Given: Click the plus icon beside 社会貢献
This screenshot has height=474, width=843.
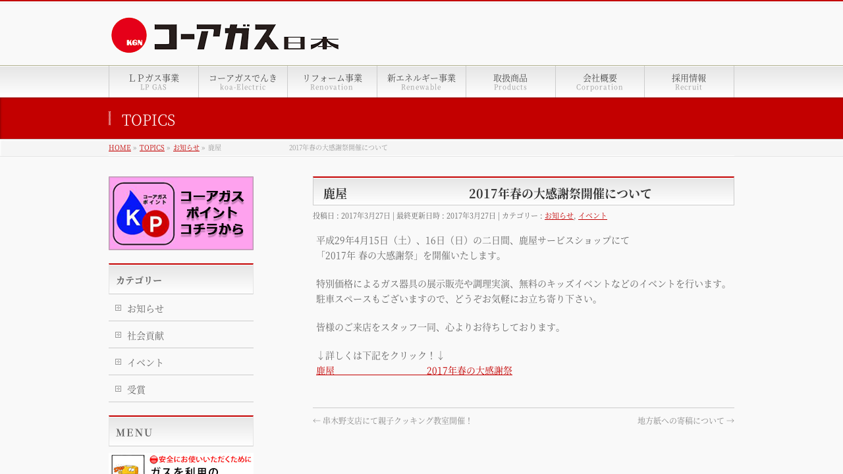Looking at the screenshot, I should pyautogui.click(x=119, y=334).
